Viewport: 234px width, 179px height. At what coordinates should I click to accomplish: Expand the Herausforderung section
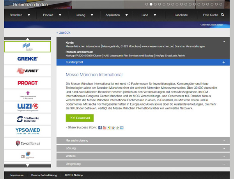click(143, 140)
